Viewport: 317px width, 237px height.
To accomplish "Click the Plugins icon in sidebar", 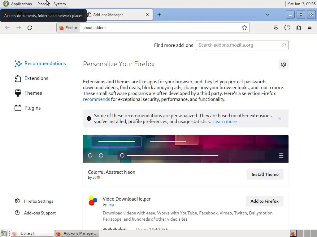I will (18, 108).
